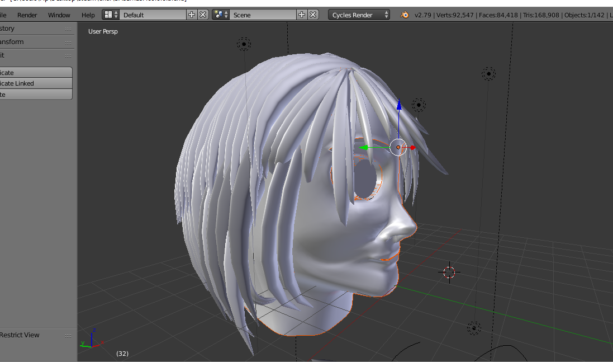Open the Window menu
The image size is (613, 362).
click(x=59, y=15)
